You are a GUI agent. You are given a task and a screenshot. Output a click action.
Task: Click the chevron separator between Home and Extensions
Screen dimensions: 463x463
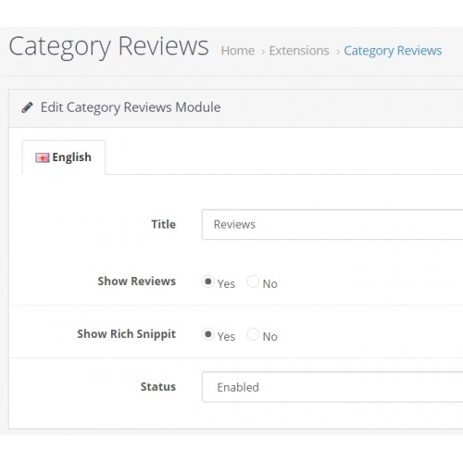click(263, 52)
